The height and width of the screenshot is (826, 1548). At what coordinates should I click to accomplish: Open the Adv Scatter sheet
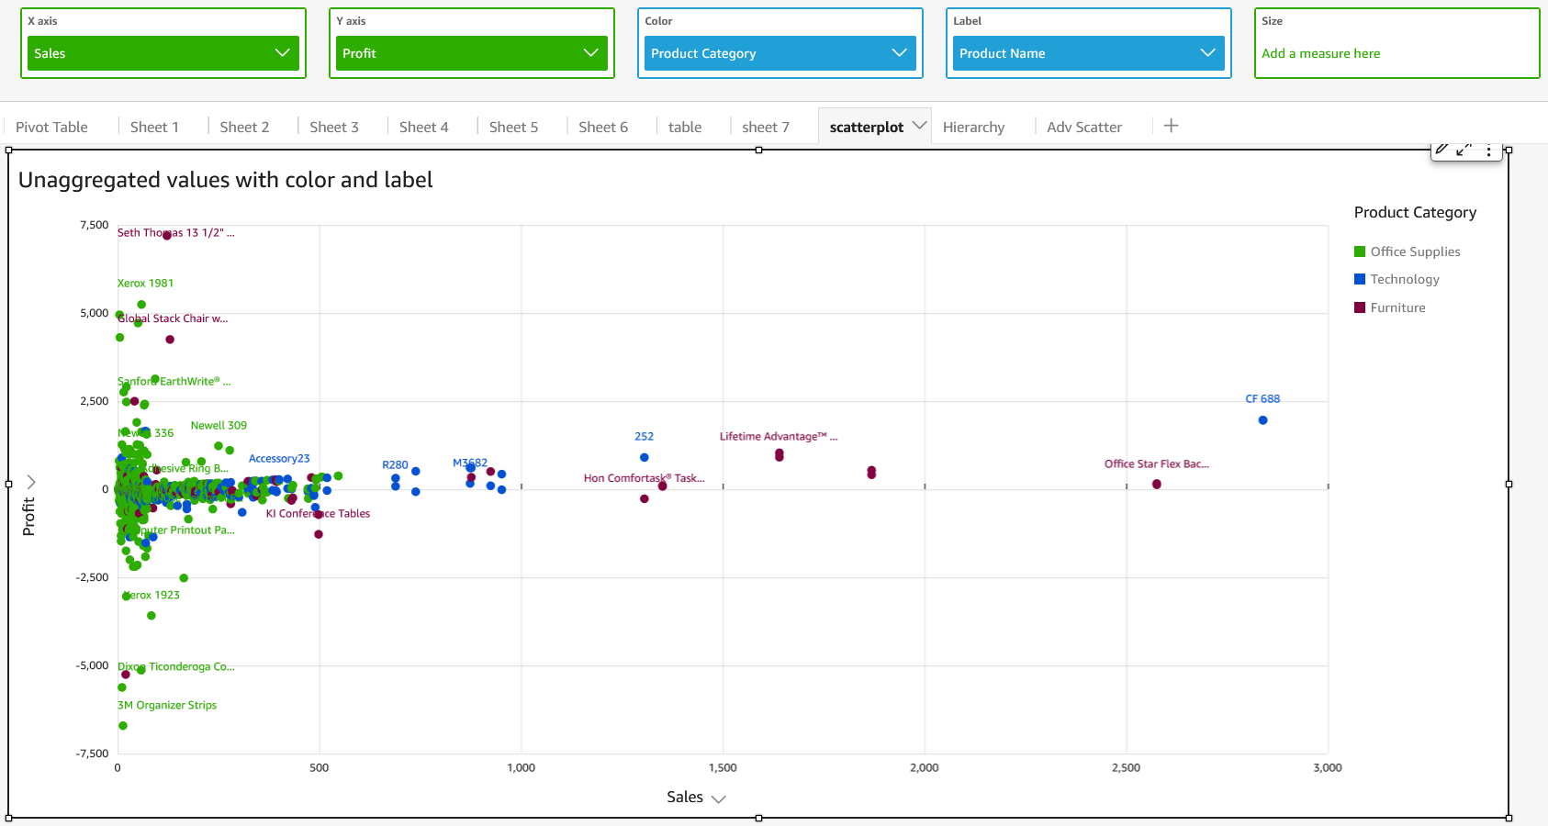(1083, 126)
